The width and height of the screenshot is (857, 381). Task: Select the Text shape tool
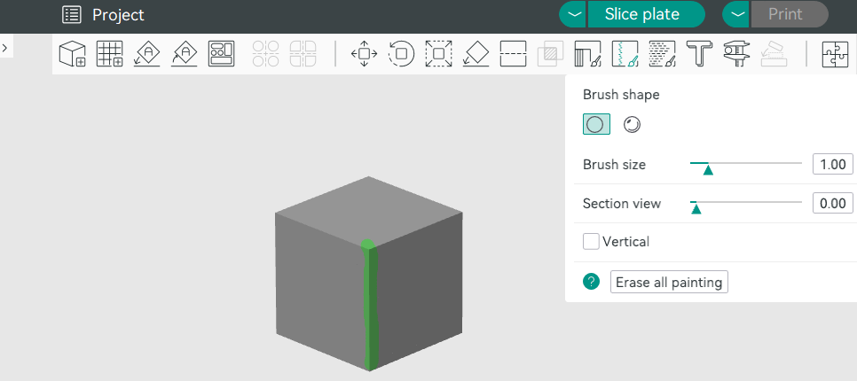pos(700,54)
